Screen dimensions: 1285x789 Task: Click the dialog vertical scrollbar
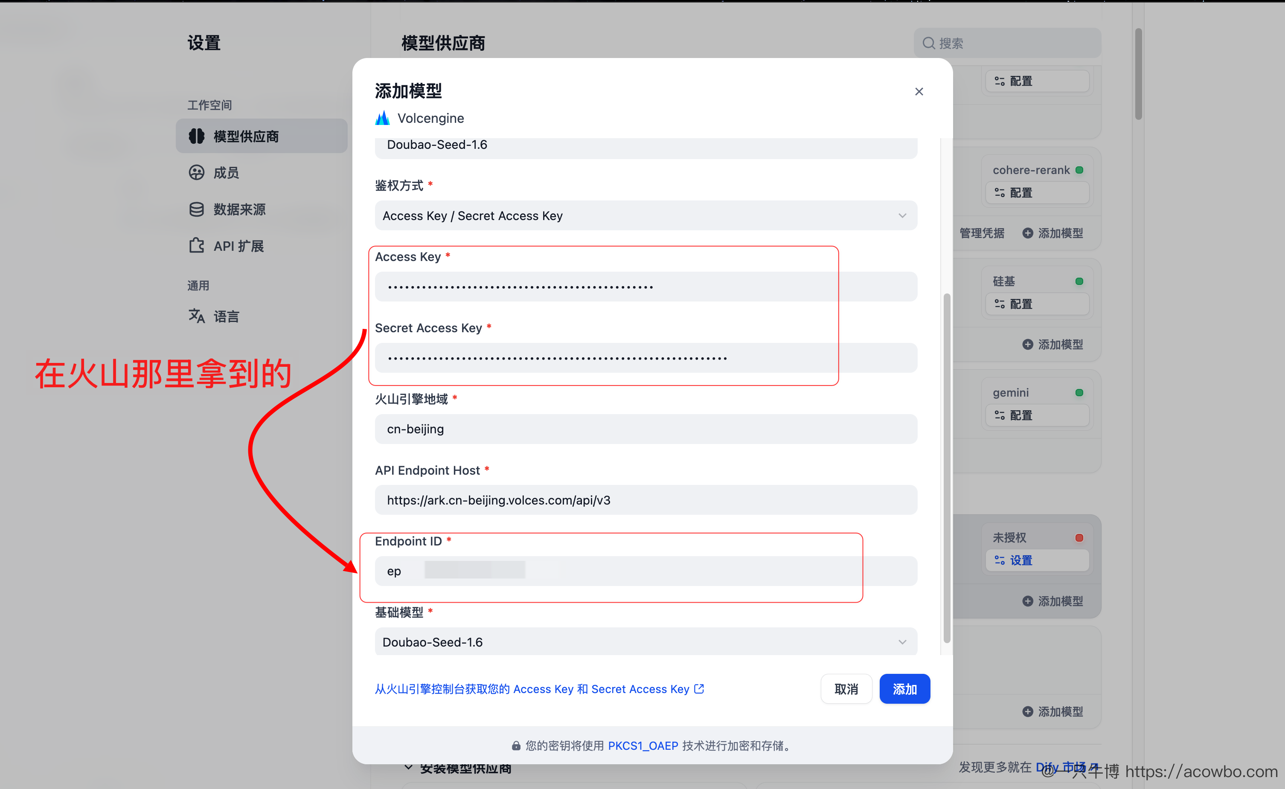tap(946, 467)
